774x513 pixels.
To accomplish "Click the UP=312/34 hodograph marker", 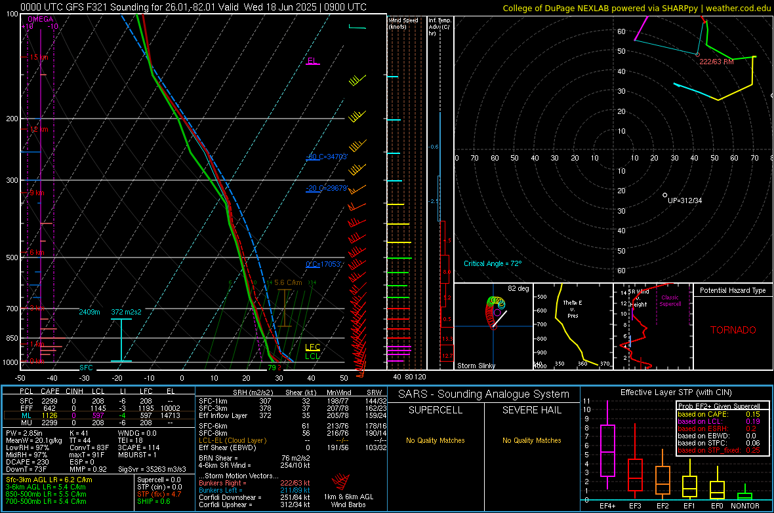I will point(684,200).
